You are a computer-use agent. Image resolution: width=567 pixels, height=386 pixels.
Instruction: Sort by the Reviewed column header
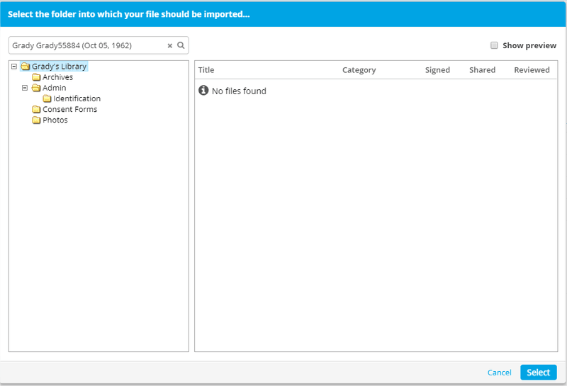(x=532, y=69)
